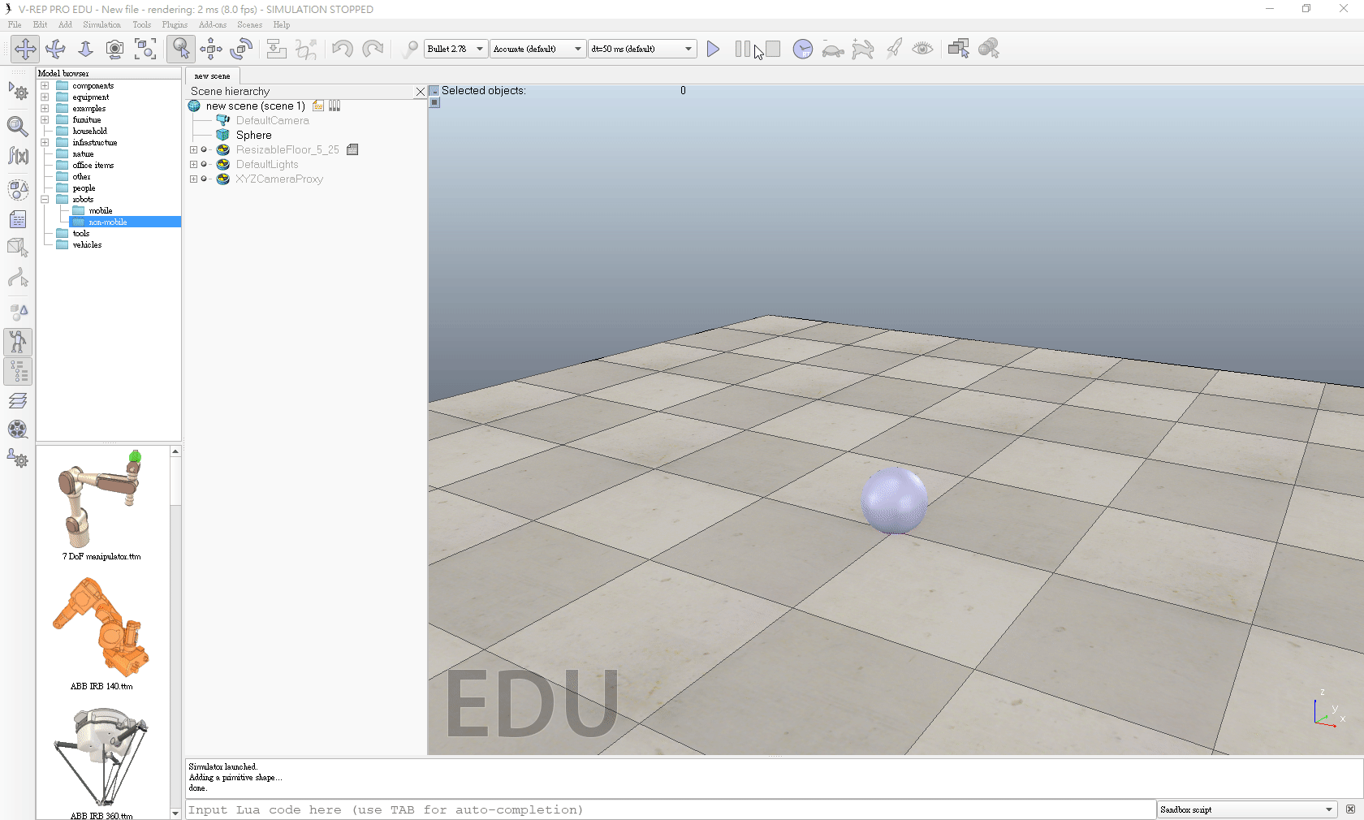Screen dimensions: 1364x820
Task: Toggle real-time simulation mode
Action: pyautogui.click(x=802, y=49)
